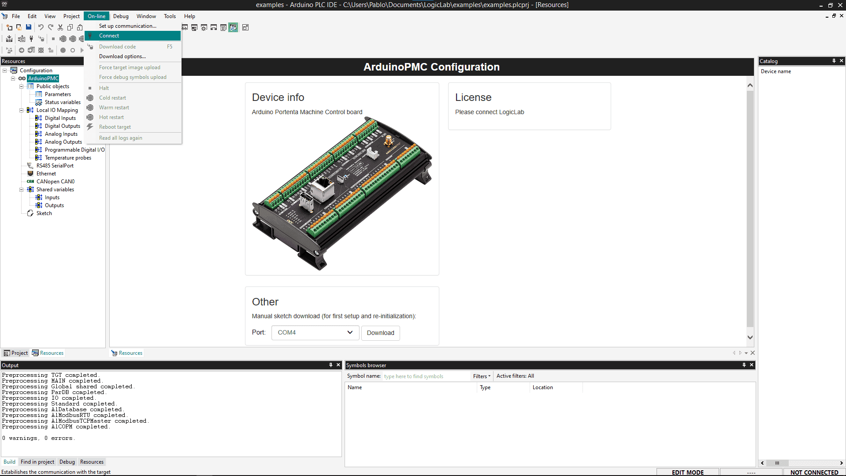Select Set up communication menu entry
This screenshot has width=846, height=476.
coord(127,26)
